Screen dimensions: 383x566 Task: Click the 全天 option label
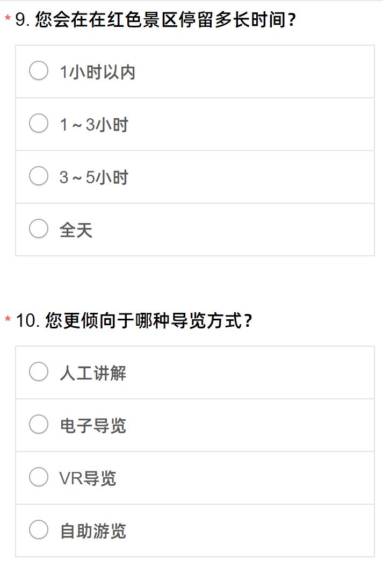click(76, 230)
